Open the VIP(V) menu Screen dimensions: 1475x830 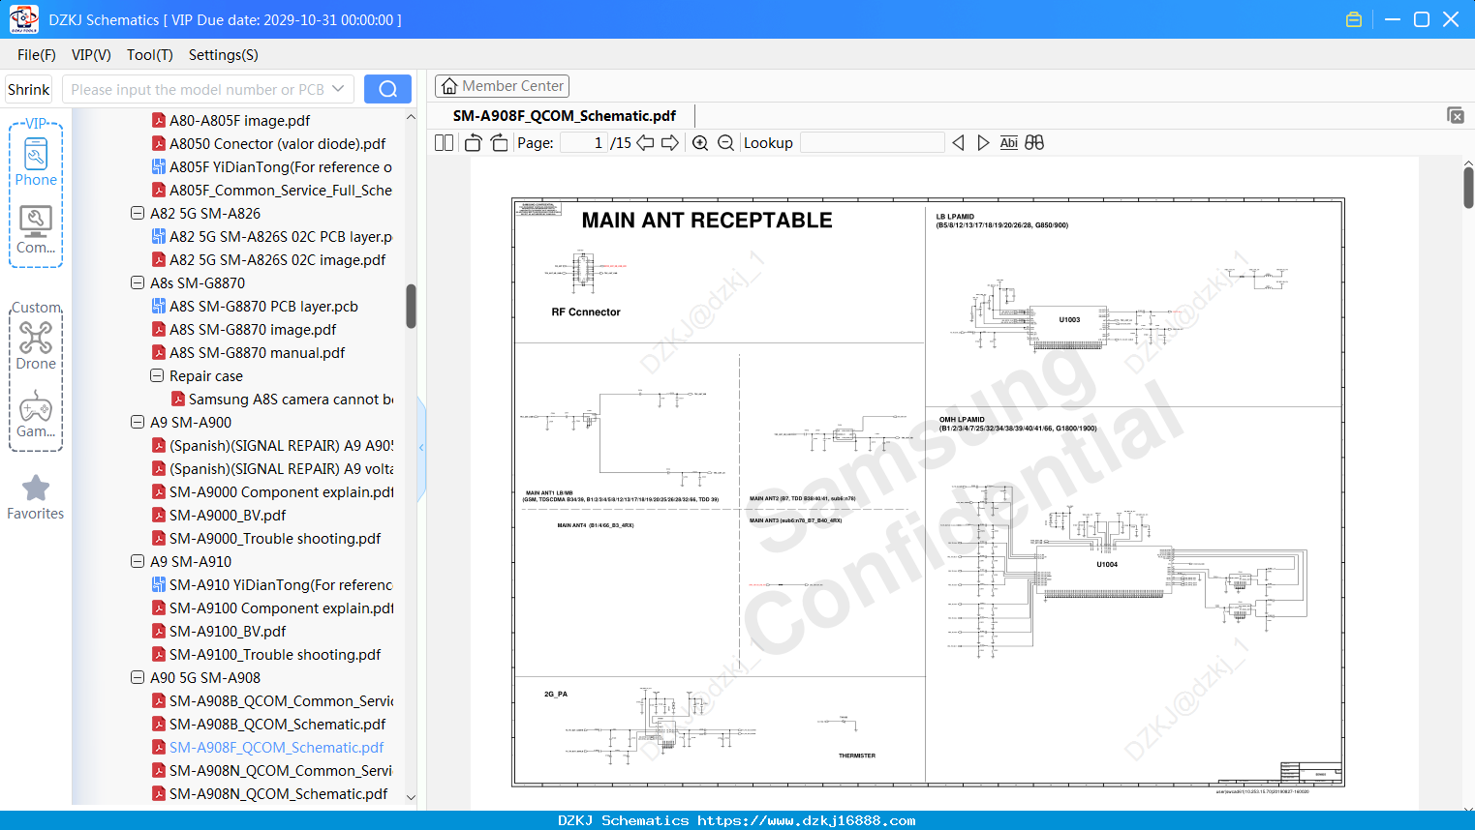point(91,55)
